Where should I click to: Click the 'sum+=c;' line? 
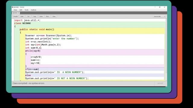(x=36, y=60)
